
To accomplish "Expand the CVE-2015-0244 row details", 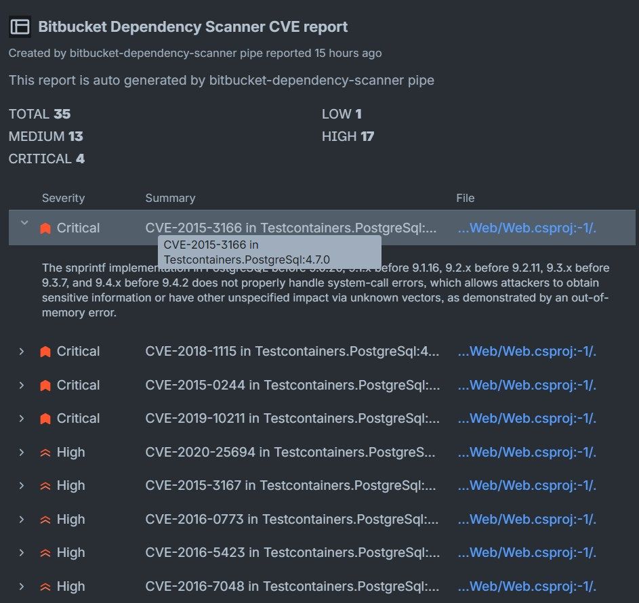I will coord(22,386).
